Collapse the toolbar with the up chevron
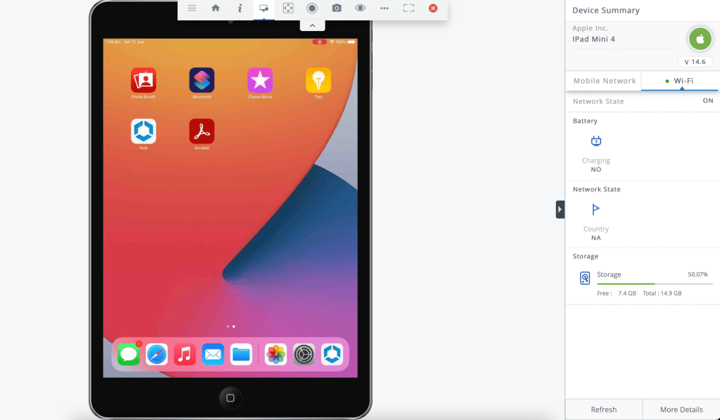Image resolution: width=720 pixels, height=420 pixels. click(312, 25)
